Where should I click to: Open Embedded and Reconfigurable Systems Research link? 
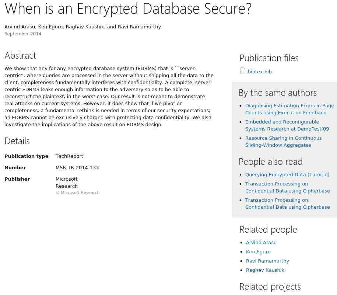click(287, 125)
